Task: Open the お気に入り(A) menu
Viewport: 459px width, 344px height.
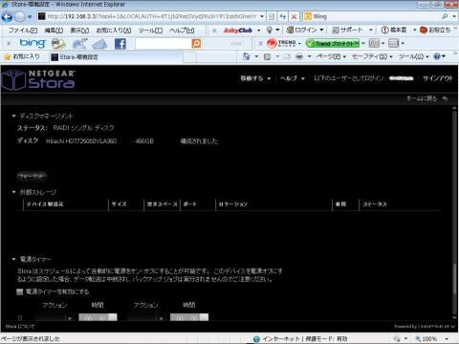Action: coord(114,31)
